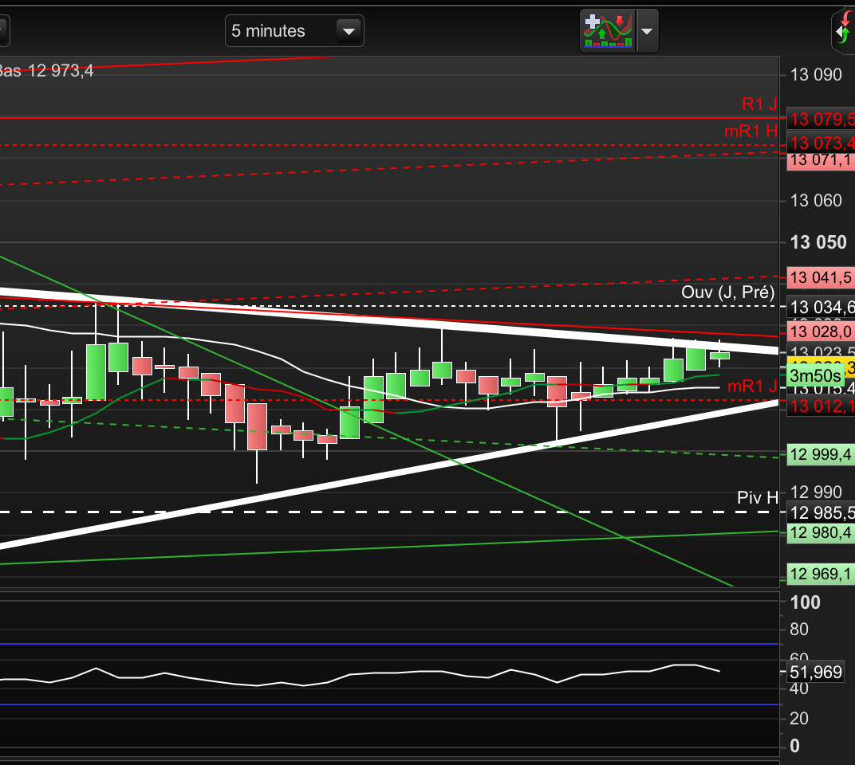The image size is (855, 765).
Task: Click the red and green arrows icon
Action: tap(845, 29)
